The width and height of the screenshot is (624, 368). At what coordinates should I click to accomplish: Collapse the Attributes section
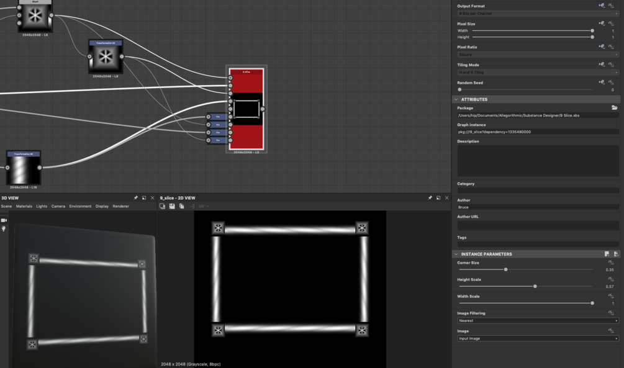pos(456,99)
